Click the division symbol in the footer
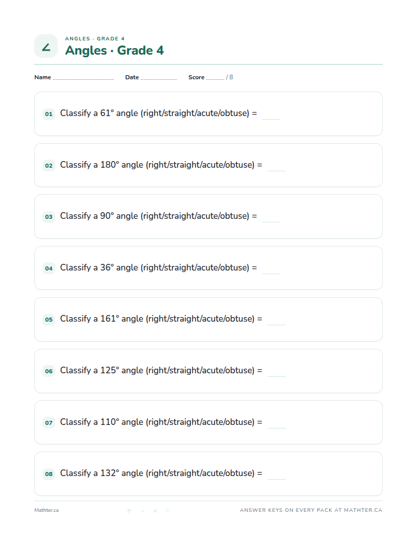 click(x=168, y=511)
